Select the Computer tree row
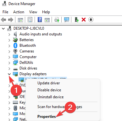This screenshot has height=121, width=122. coord(28,57)
